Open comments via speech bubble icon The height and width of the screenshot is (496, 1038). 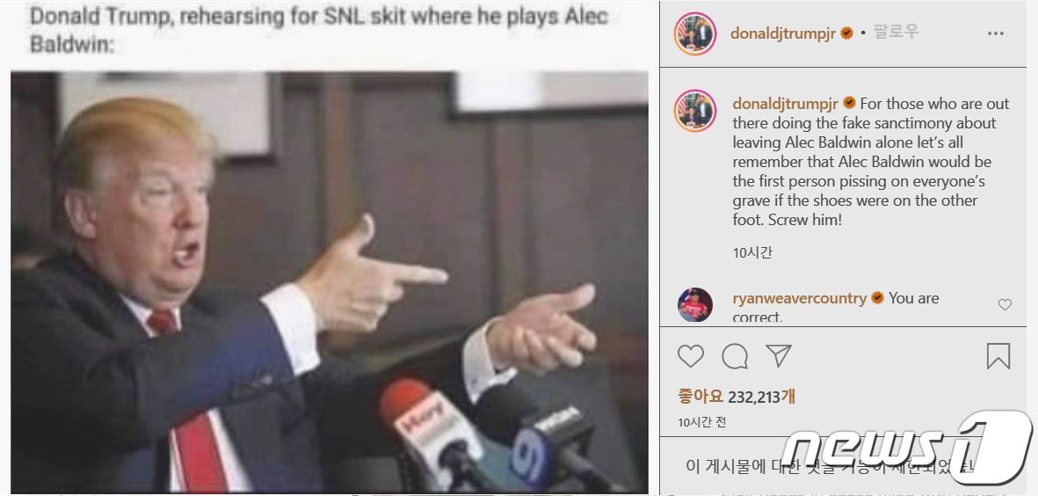tap(735, 357)
